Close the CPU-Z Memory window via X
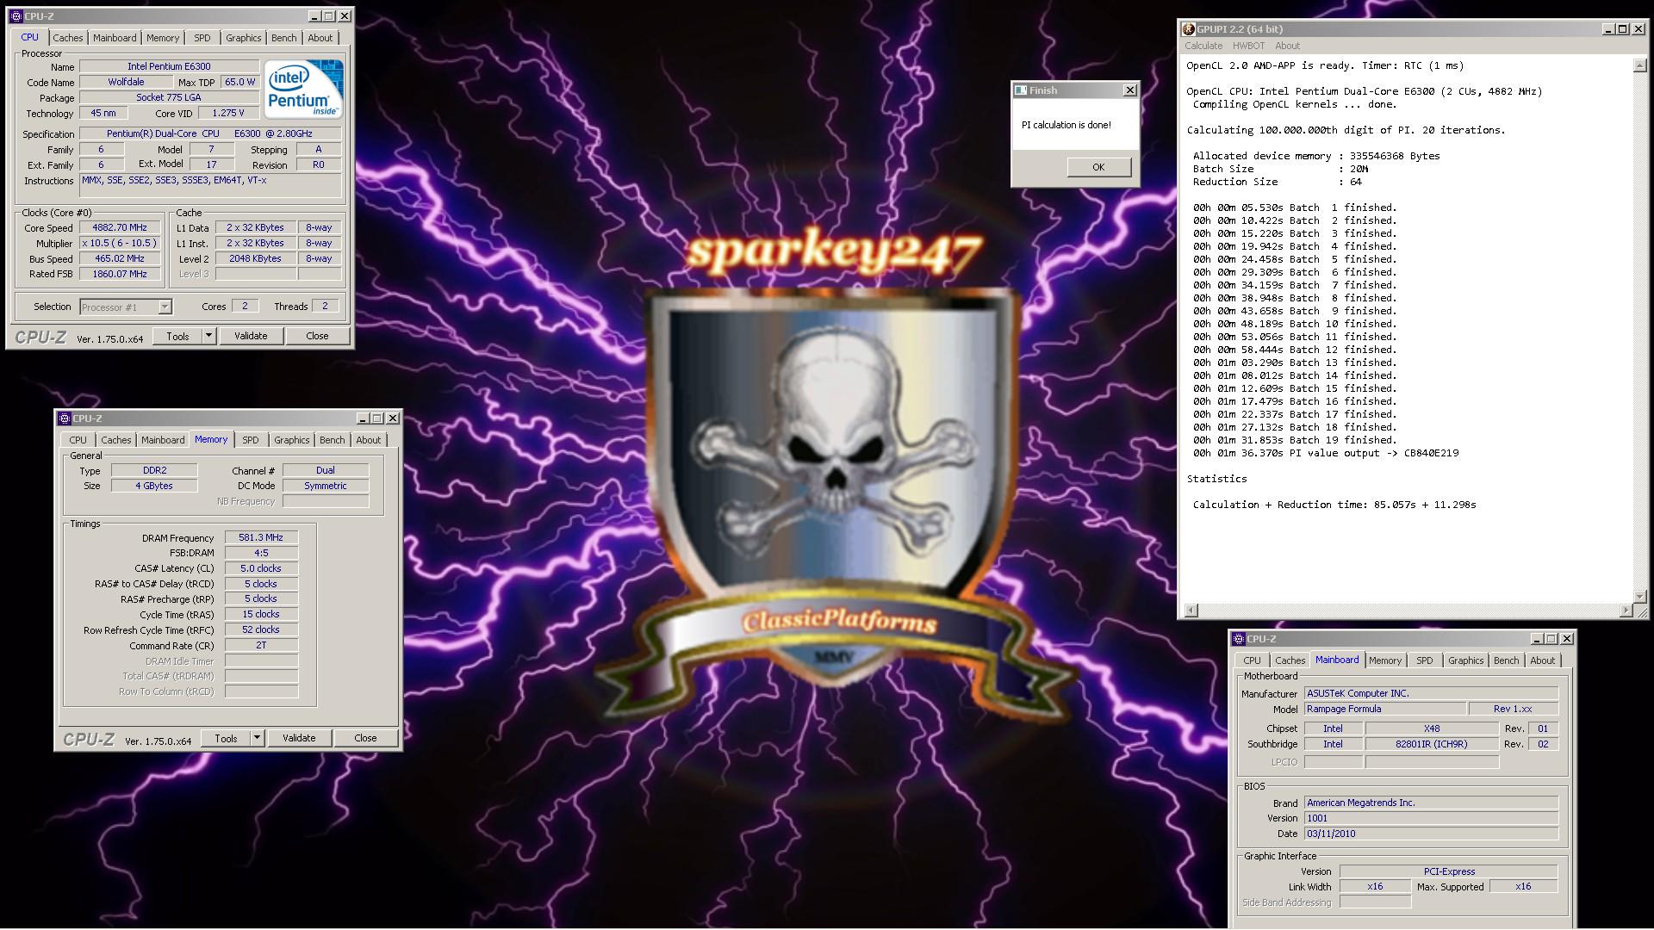Image resolution: width=1654 pixels, height=930 pixels. (393, 418)
